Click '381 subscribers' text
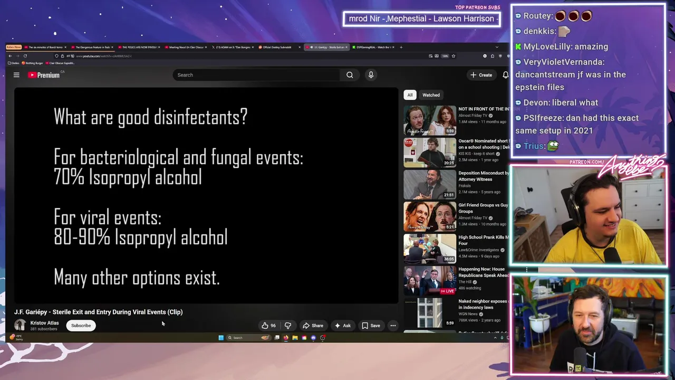 tap(43, 329)
